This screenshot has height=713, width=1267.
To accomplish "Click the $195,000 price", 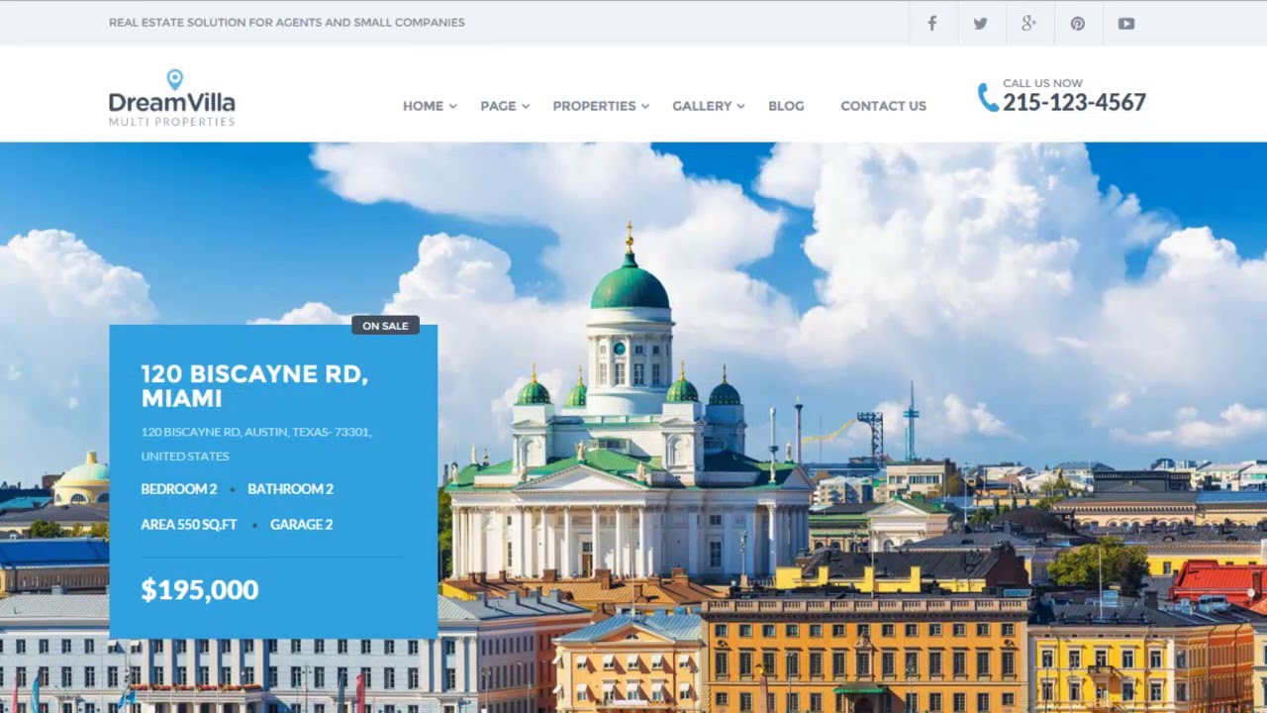I will pyautogui.click(x=200, y=590).
